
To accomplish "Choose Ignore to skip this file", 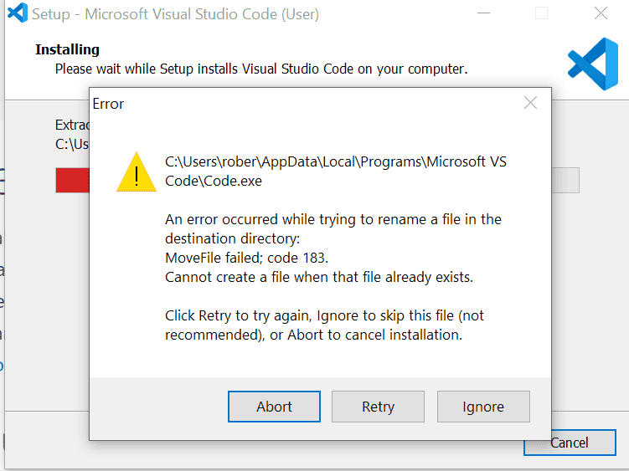I will pyautogui.click(x=483, y=407).
